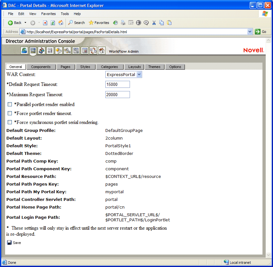Open the Tools menu
This screenshot has height=267, width=273.
coord(65,14)
